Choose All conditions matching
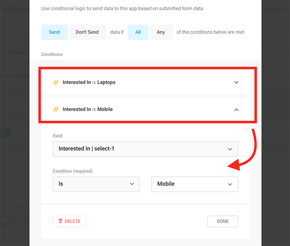The image size is (290, 246). [138, 32]
